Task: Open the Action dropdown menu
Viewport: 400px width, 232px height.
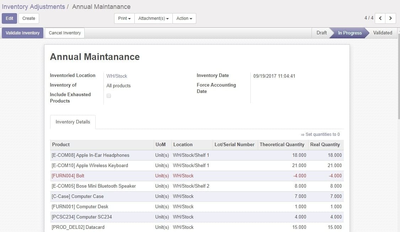Action: pyautogui.click(x=184, y=18)
